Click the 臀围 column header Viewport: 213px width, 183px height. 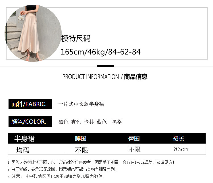click(134, 139)
